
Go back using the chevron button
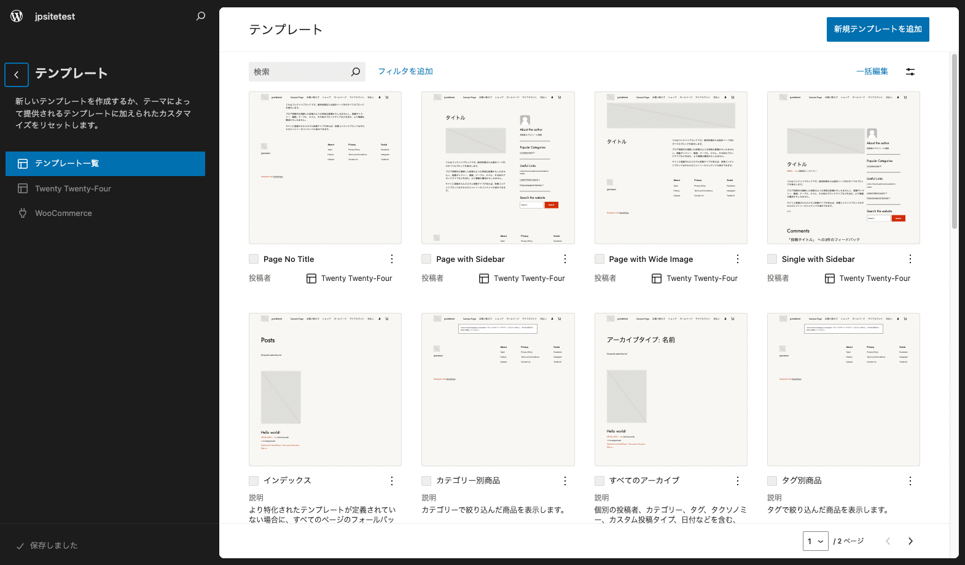click(17, 75)
